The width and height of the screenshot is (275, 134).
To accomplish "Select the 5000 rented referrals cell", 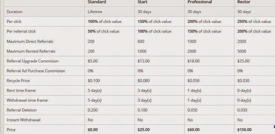I will tap(242, 51).
